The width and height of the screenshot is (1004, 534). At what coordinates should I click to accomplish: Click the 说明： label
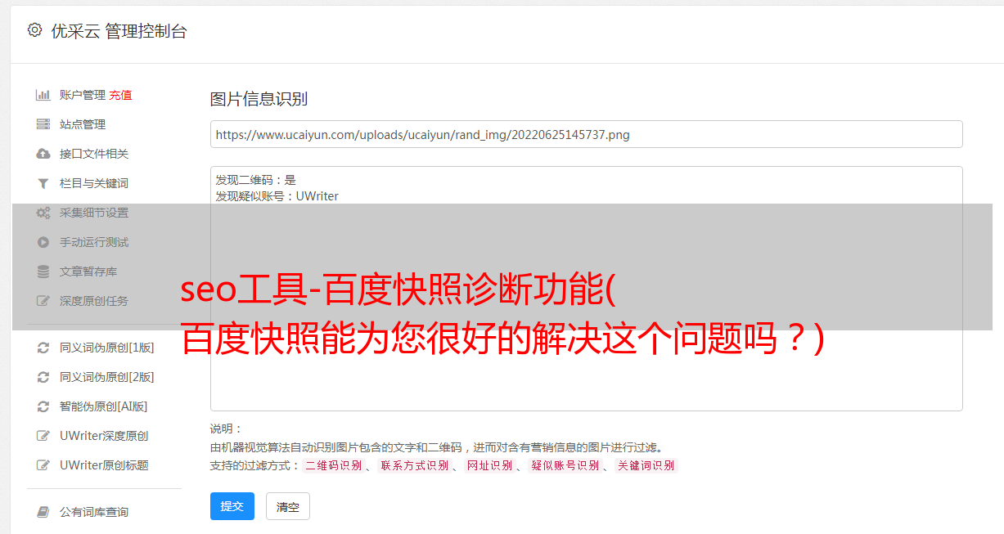click(x=227, y=429)
